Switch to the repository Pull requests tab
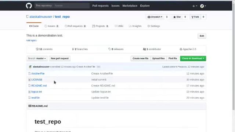235x132 pixels. 75,26
